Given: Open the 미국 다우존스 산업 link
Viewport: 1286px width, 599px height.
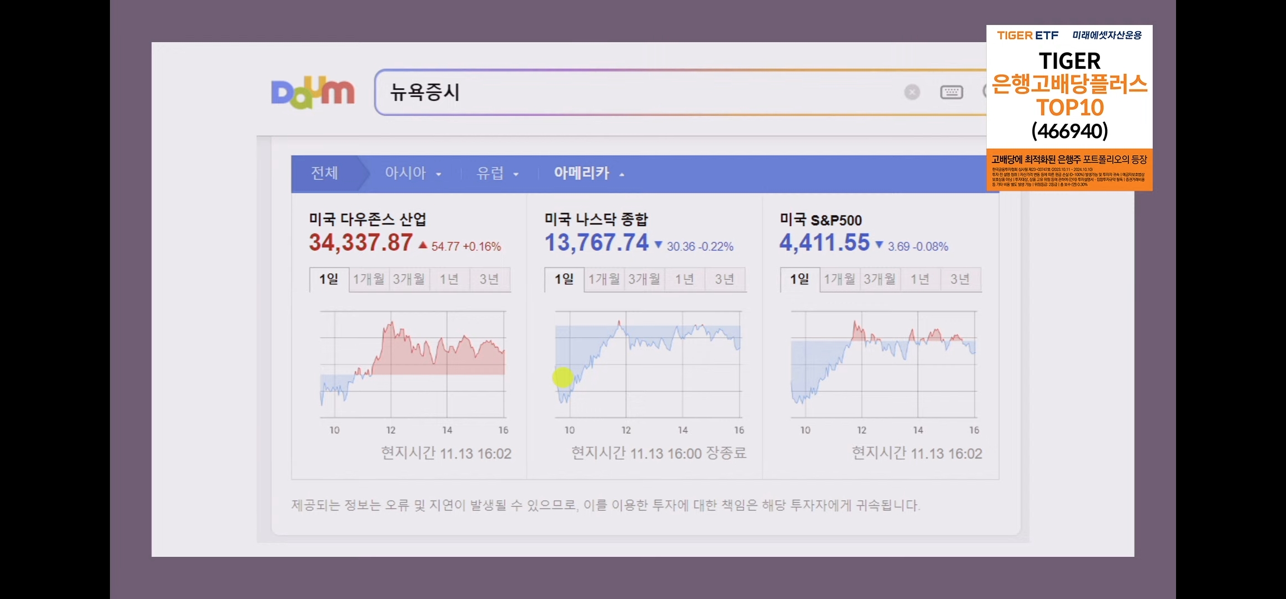Looking at the screenshot, I should (x=368, y=219).
